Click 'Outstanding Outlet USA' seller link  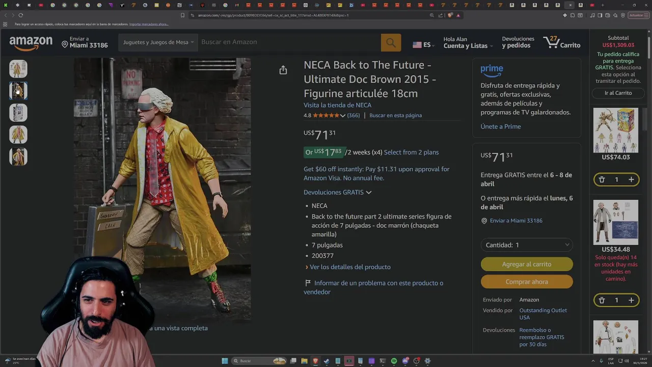[543, 313]
